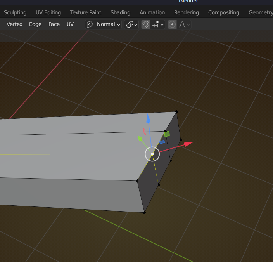This screenshot has width=273, height=262.
Task: Open the Vertex menu
Action: pyautogui.click(x=14, y=24)
